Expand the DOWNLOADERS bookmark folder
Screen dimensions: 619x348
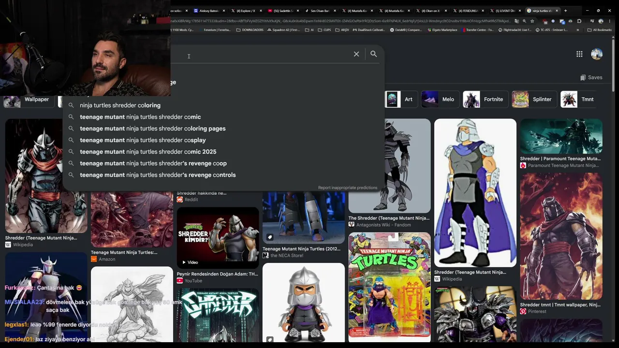250,30
